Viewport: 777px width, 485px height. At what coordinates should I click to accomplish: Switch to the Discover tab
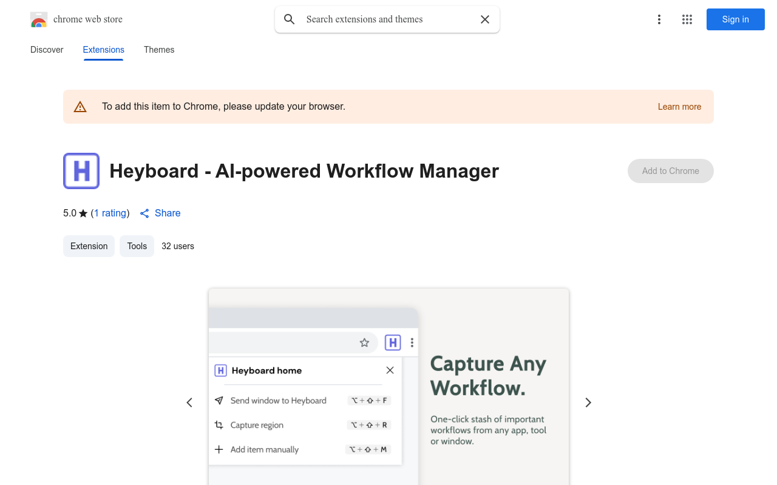pos(47,50)
